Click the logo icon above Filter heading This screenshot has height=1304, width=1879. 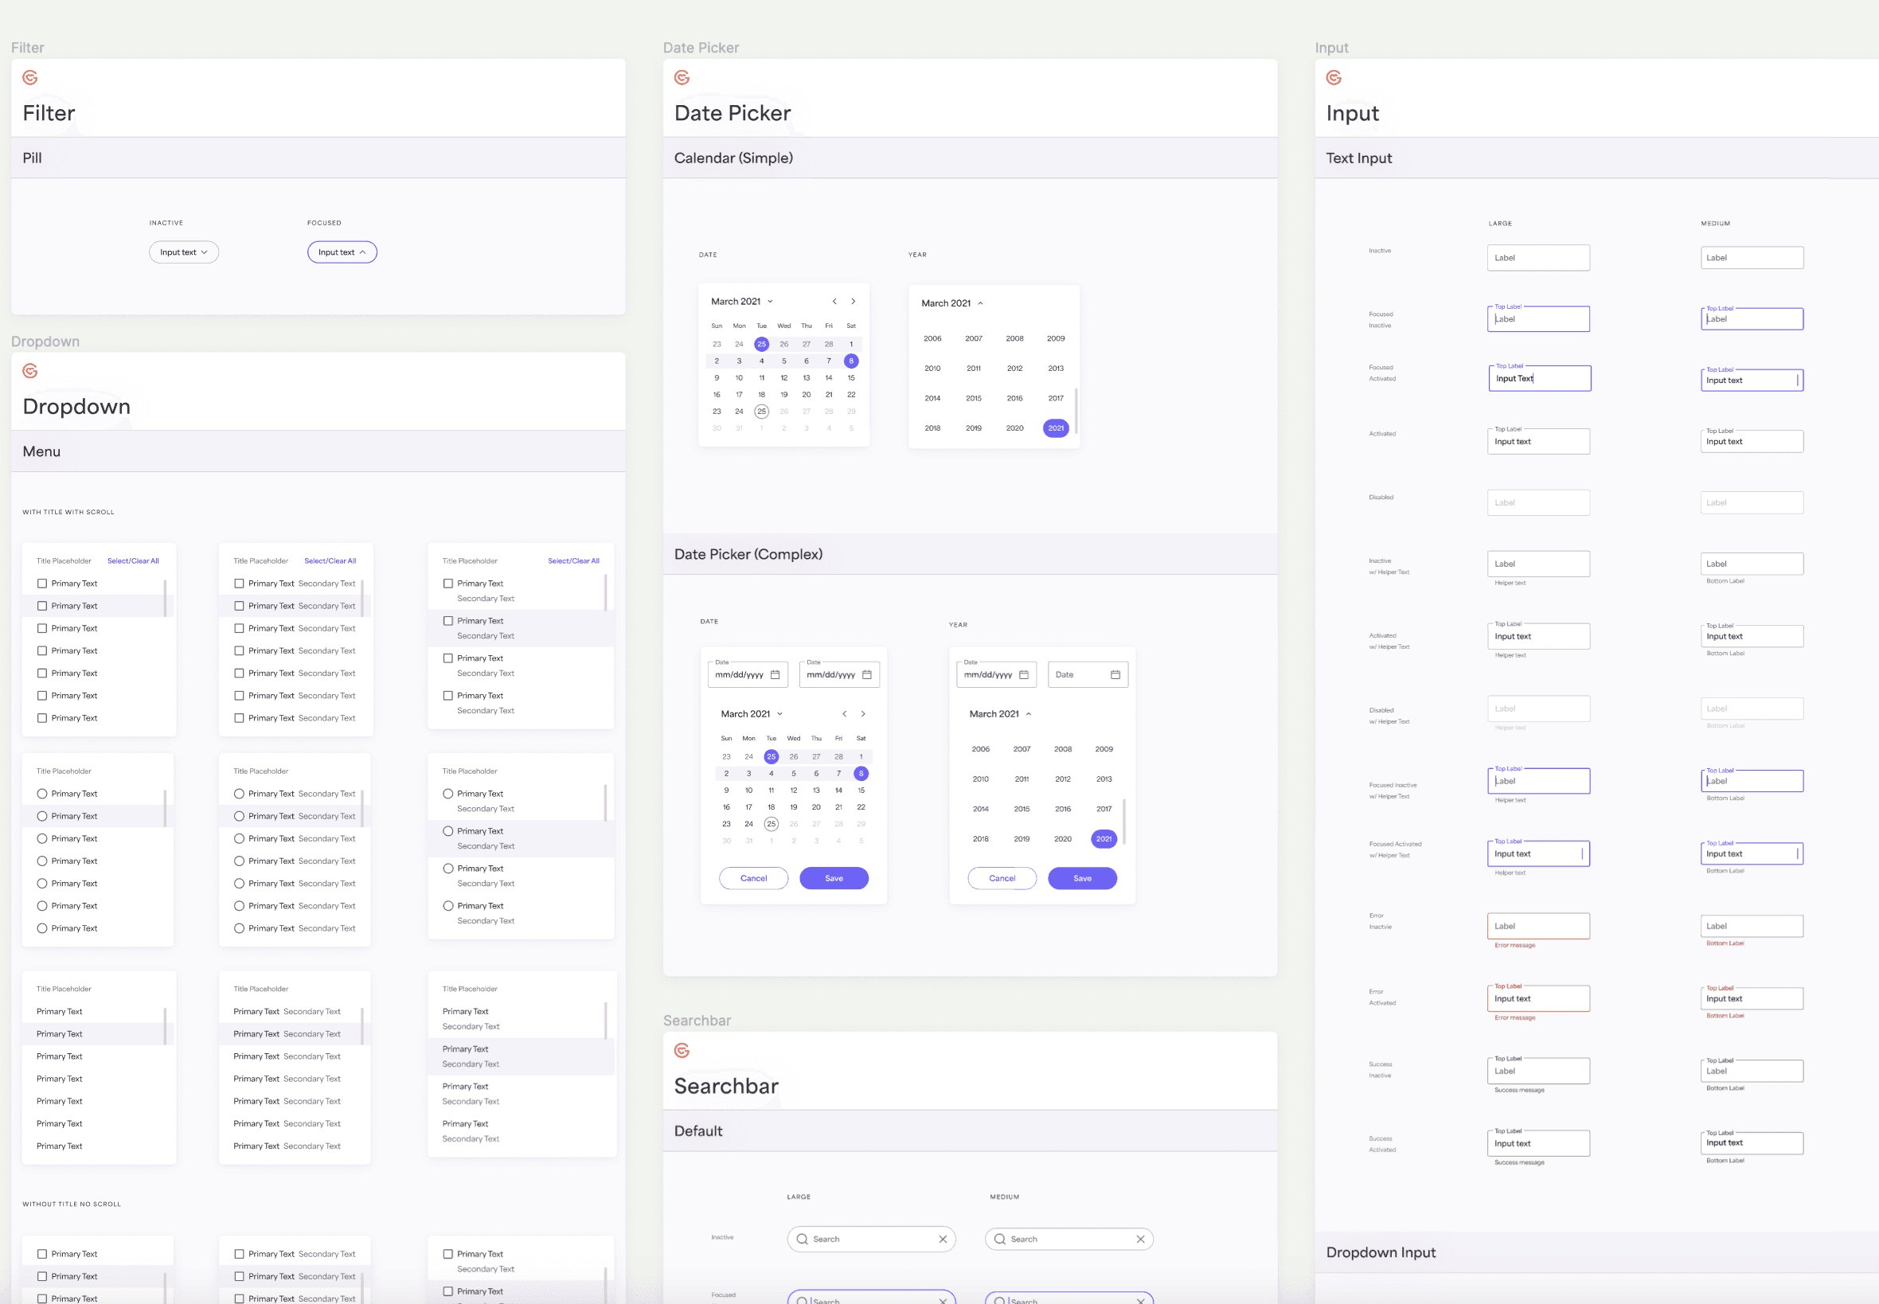tap(30, 78)
